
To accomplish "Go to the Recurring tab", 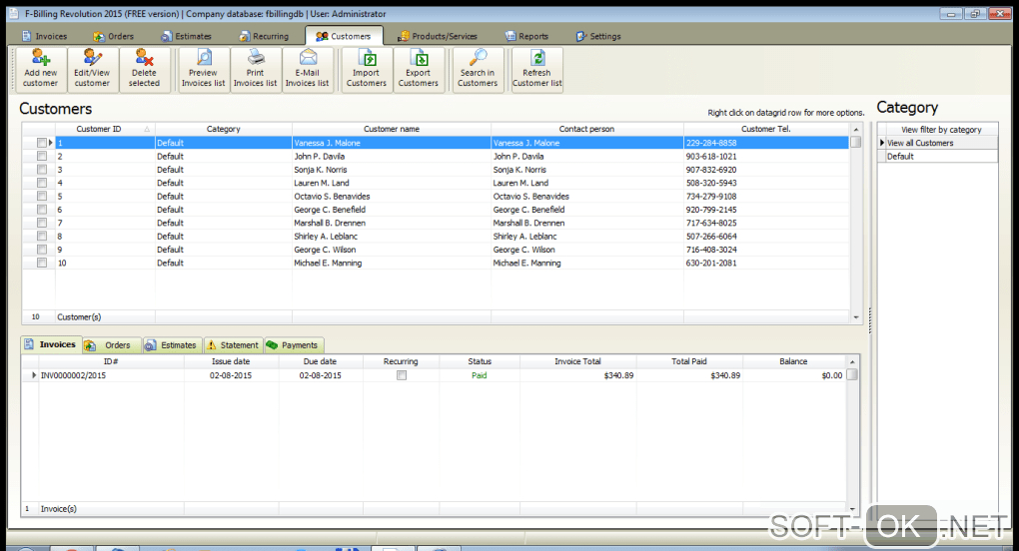I will point(264,36).
